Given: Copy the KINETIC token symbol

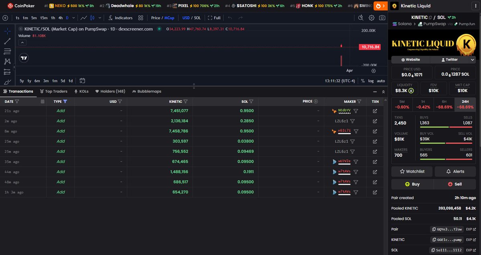Looking at the screenshot, I should pos(430,18).
